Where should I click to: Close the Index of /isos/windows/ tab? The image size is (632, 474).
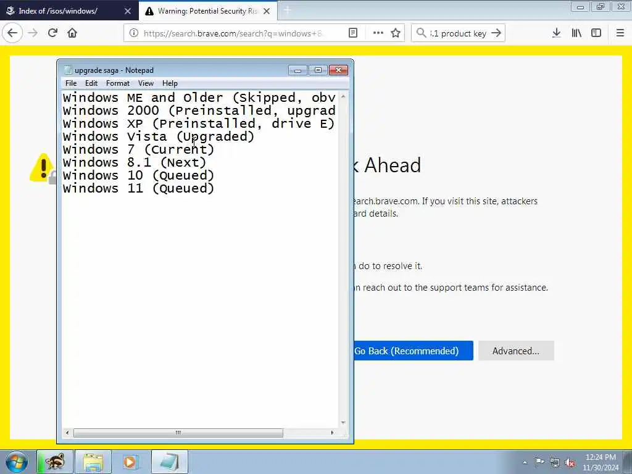tap(128, 11)
